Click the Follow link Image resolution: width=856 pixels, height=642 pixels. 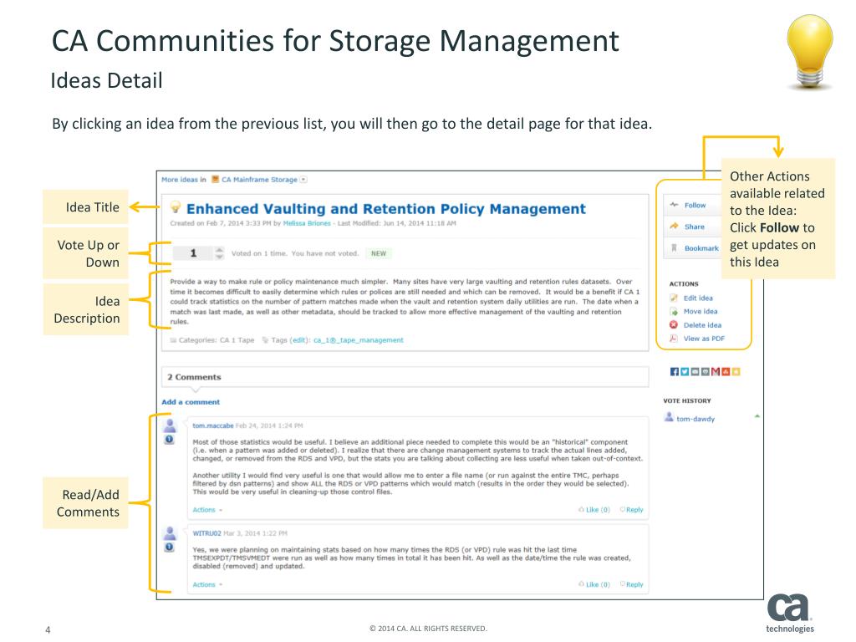click(x=695, y=206)
